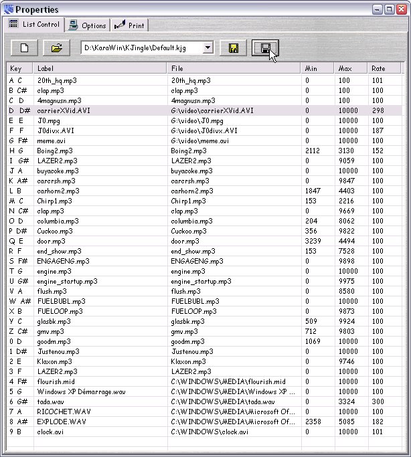Click the open folder icon button
Screen dimensions: 411x457
(56, 48)
